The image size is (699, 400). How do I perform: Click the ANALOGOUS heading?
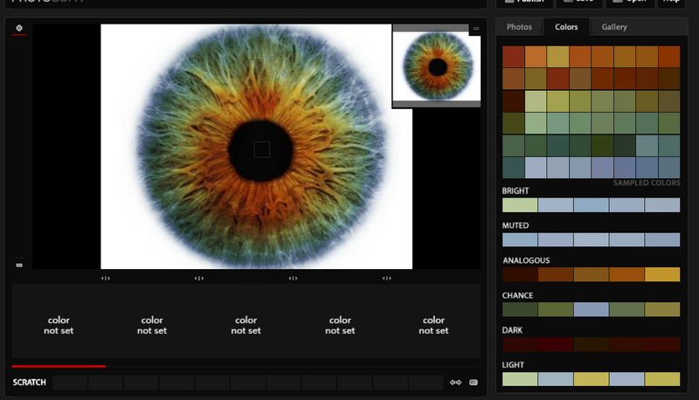pos(526,260)
